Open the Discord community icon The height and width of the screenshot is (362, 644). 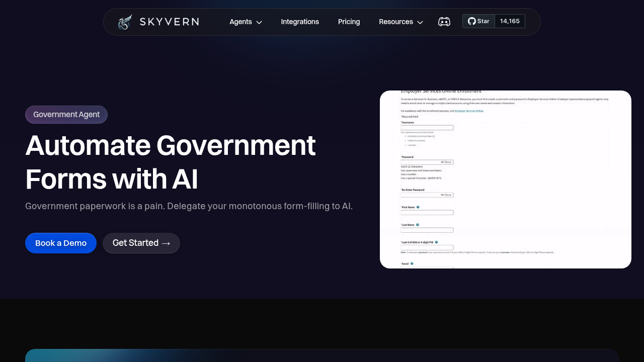pos(444,22)
